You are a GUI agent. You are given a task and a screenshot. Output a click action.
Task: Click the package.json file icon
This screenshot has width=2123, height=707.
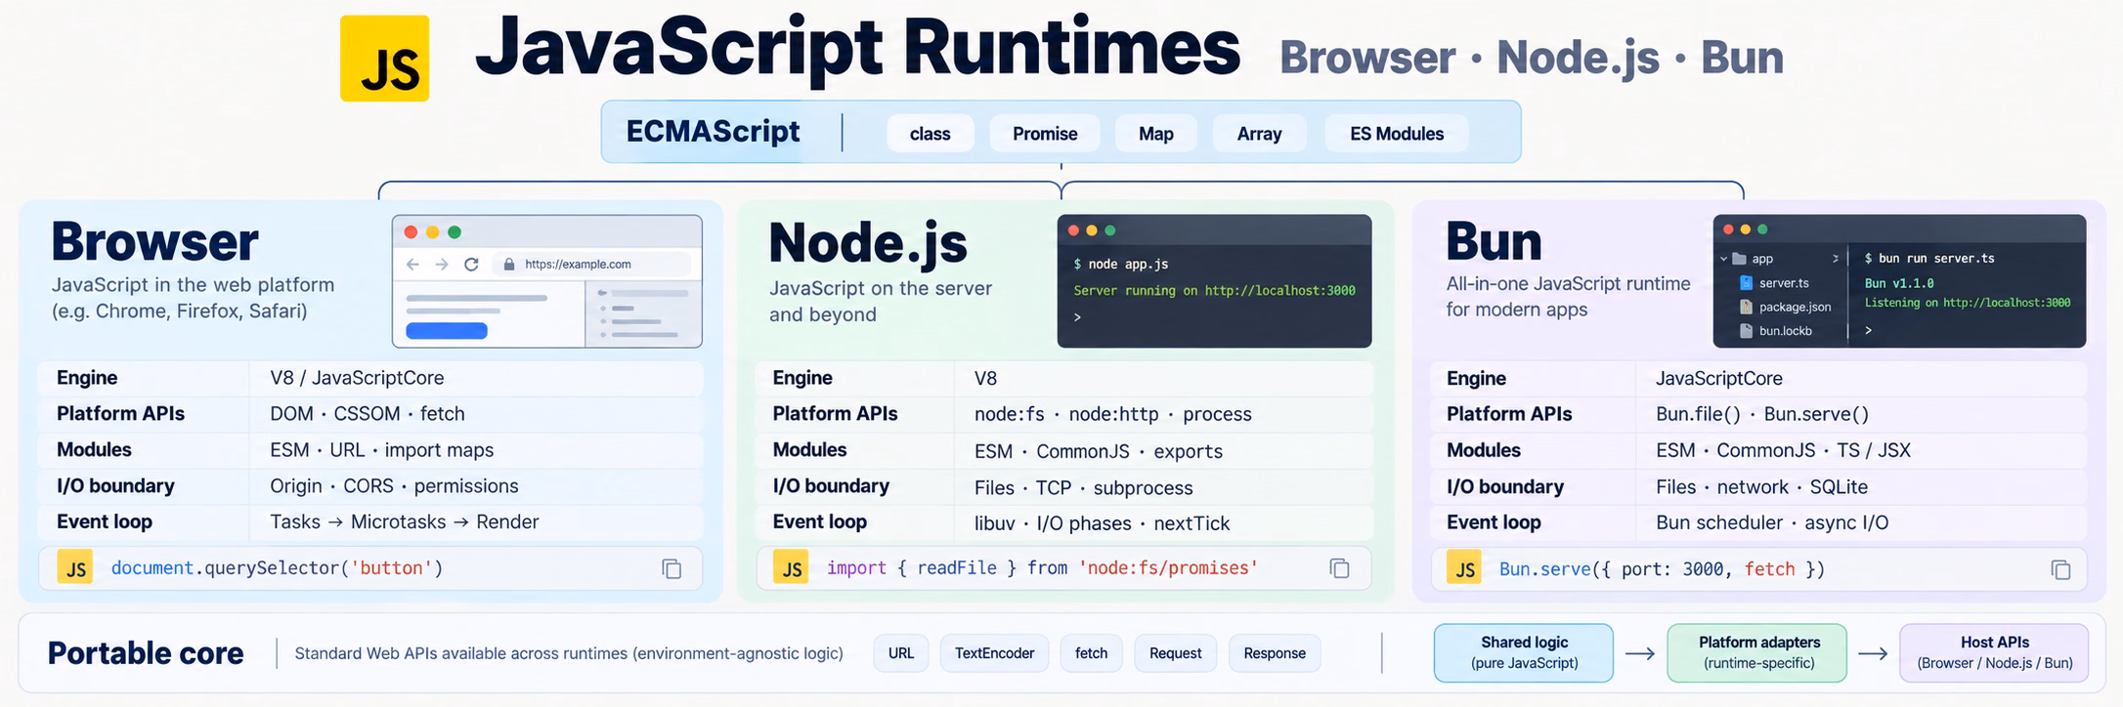point(1746,307)
